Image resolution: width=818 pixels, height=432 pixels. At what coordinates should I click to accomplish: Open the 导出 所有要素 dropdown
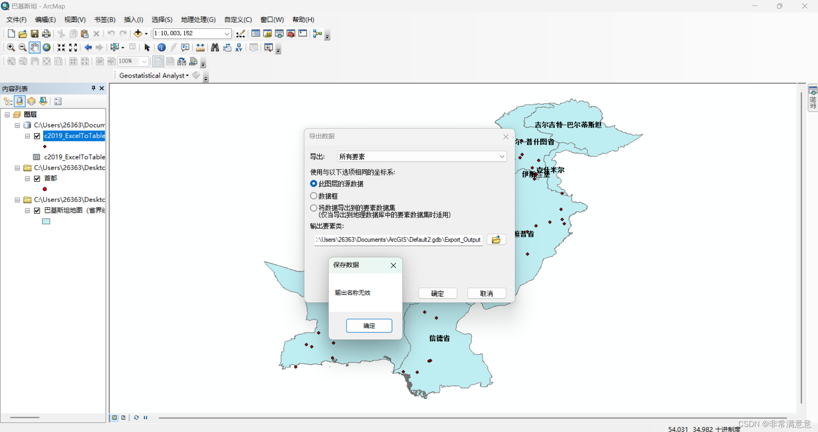click(x=502, y=156)
